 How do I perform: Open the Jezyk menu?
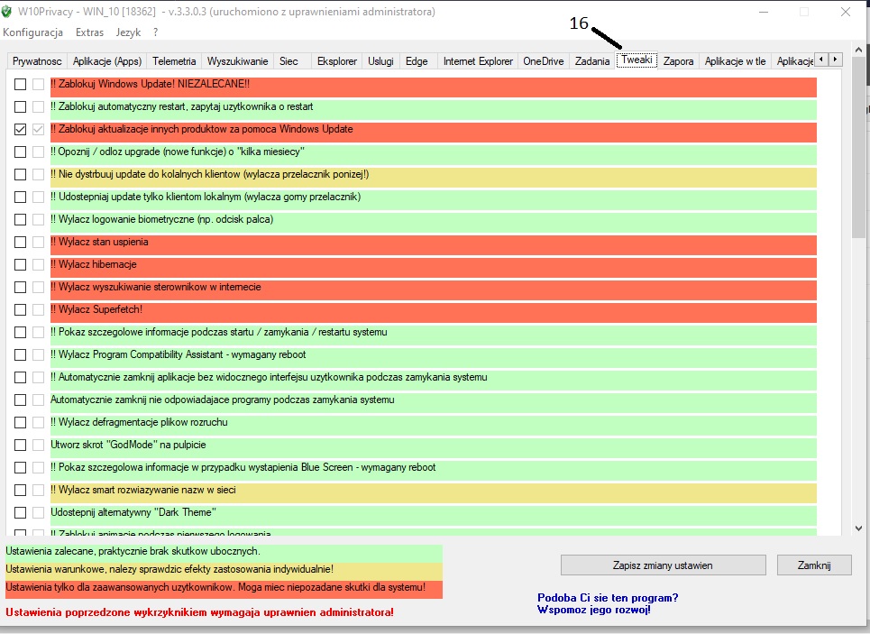[128, 32]
